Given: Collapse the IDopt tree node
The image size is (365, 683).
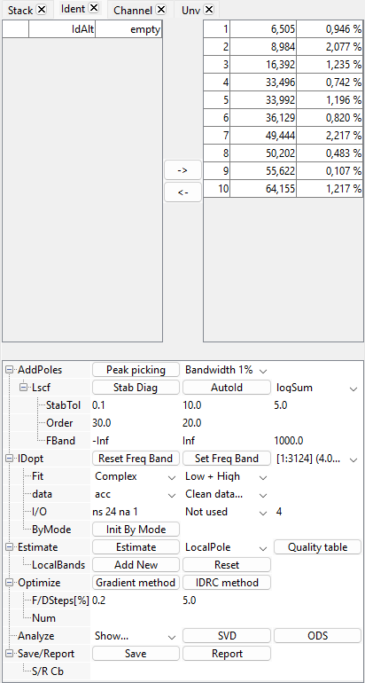Looking at the screenshot, I should click(x=10, y=459).
